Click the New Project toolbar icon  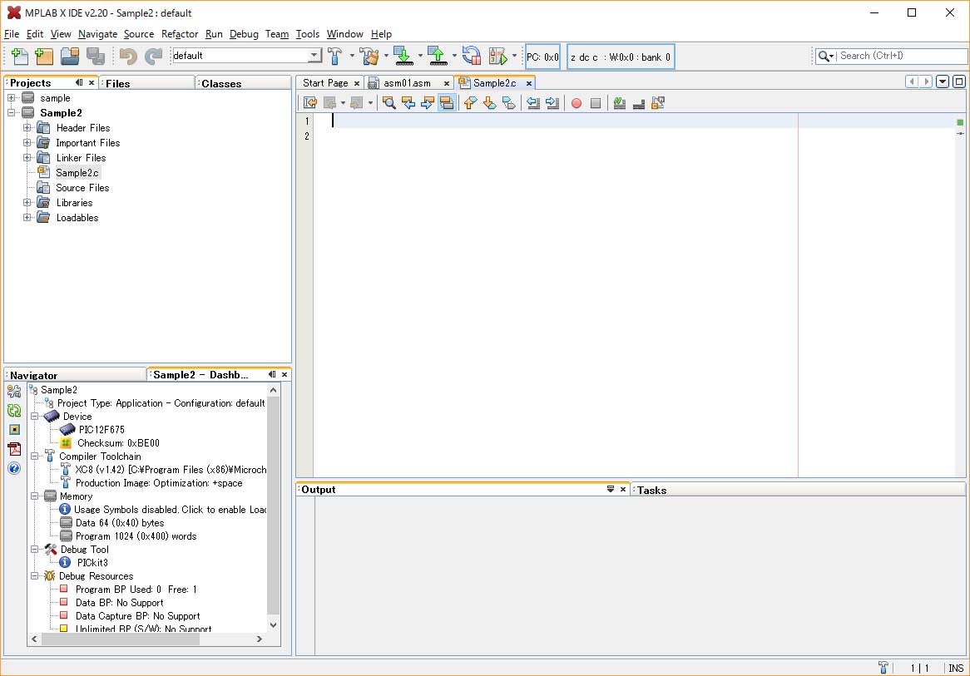(44, 57)
